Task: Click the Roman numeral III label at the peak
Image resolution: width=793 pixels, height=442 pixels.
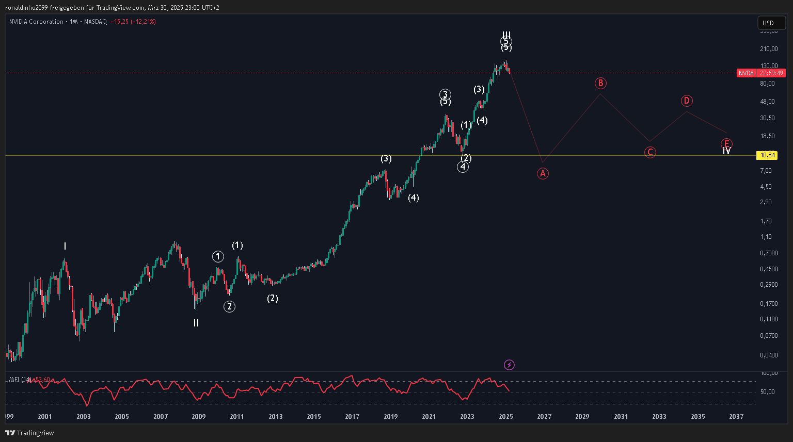Action: [x=506, y=35]
